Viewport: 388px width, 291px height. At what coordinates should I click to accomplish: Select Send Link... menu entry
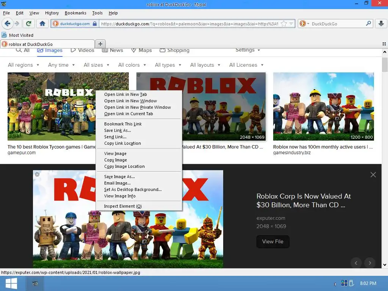click(139, 136)
